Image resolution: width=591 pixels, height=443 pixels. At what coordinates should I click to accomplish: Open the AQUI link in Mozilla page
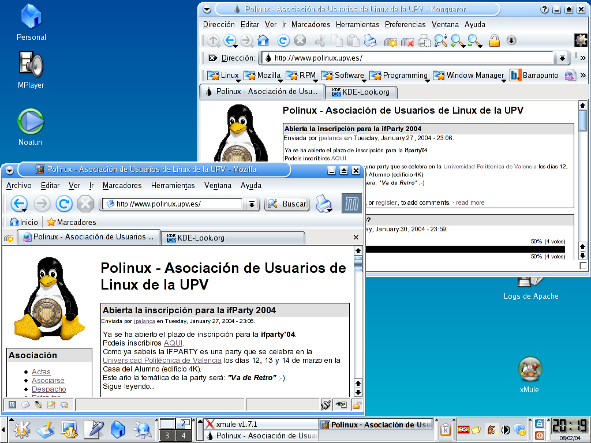pyautogui.click(x=173, y=343)
